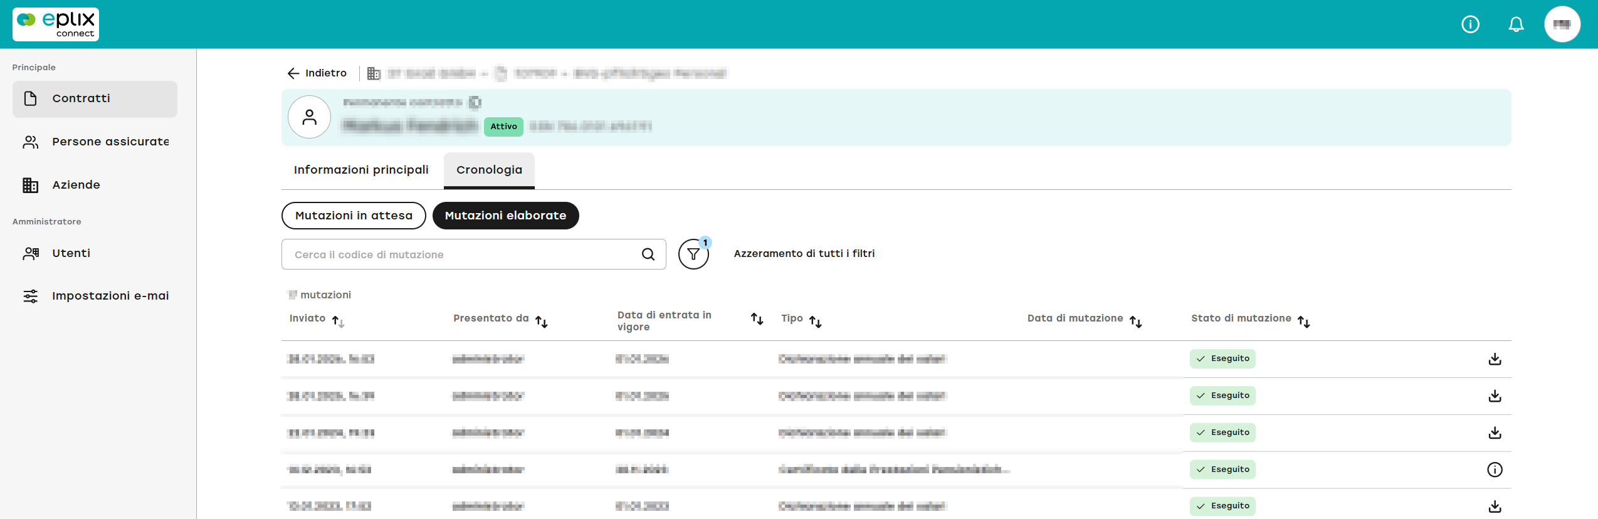
Task: Click the insured person avatar icon
Action: (x=309, y=117)
